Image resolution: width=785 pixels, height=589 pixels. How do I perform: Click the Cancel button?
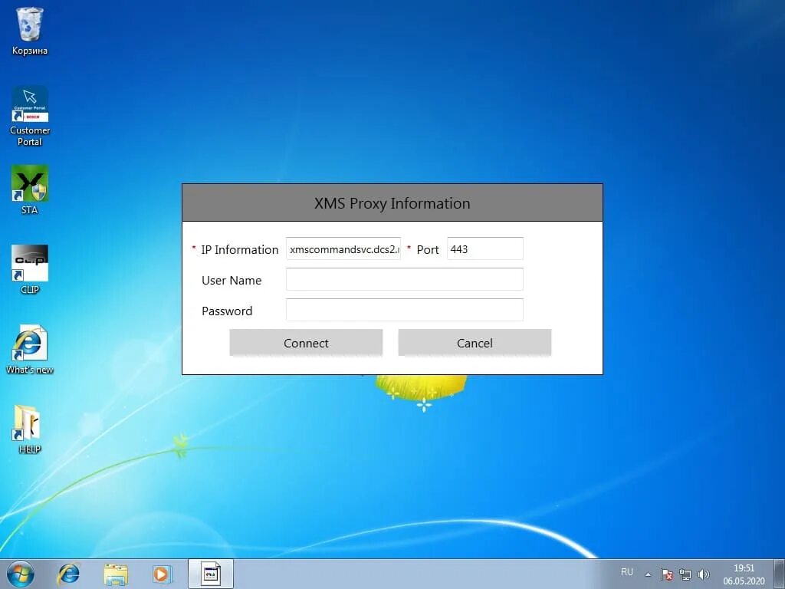(x=475, y=343)
